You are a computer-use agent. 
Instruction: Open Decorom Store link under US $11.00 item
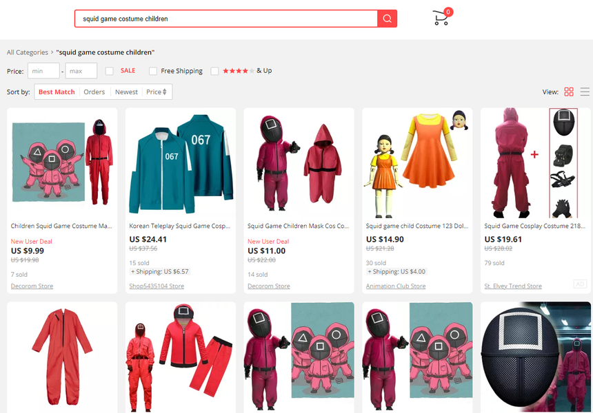tap(268, 286)
